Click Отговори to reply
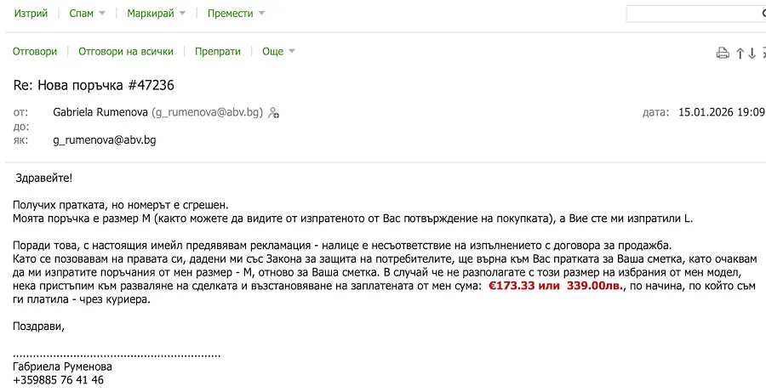Viewport: 766px width, 392px height. (x=35, y=52)
